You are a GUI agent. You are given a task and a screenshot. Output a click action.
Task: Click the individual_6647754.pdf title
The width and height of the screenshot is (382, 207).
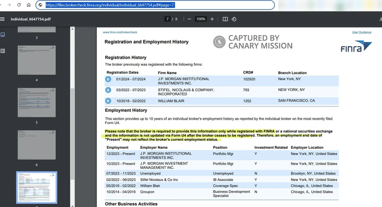click(x=31, y=19)
